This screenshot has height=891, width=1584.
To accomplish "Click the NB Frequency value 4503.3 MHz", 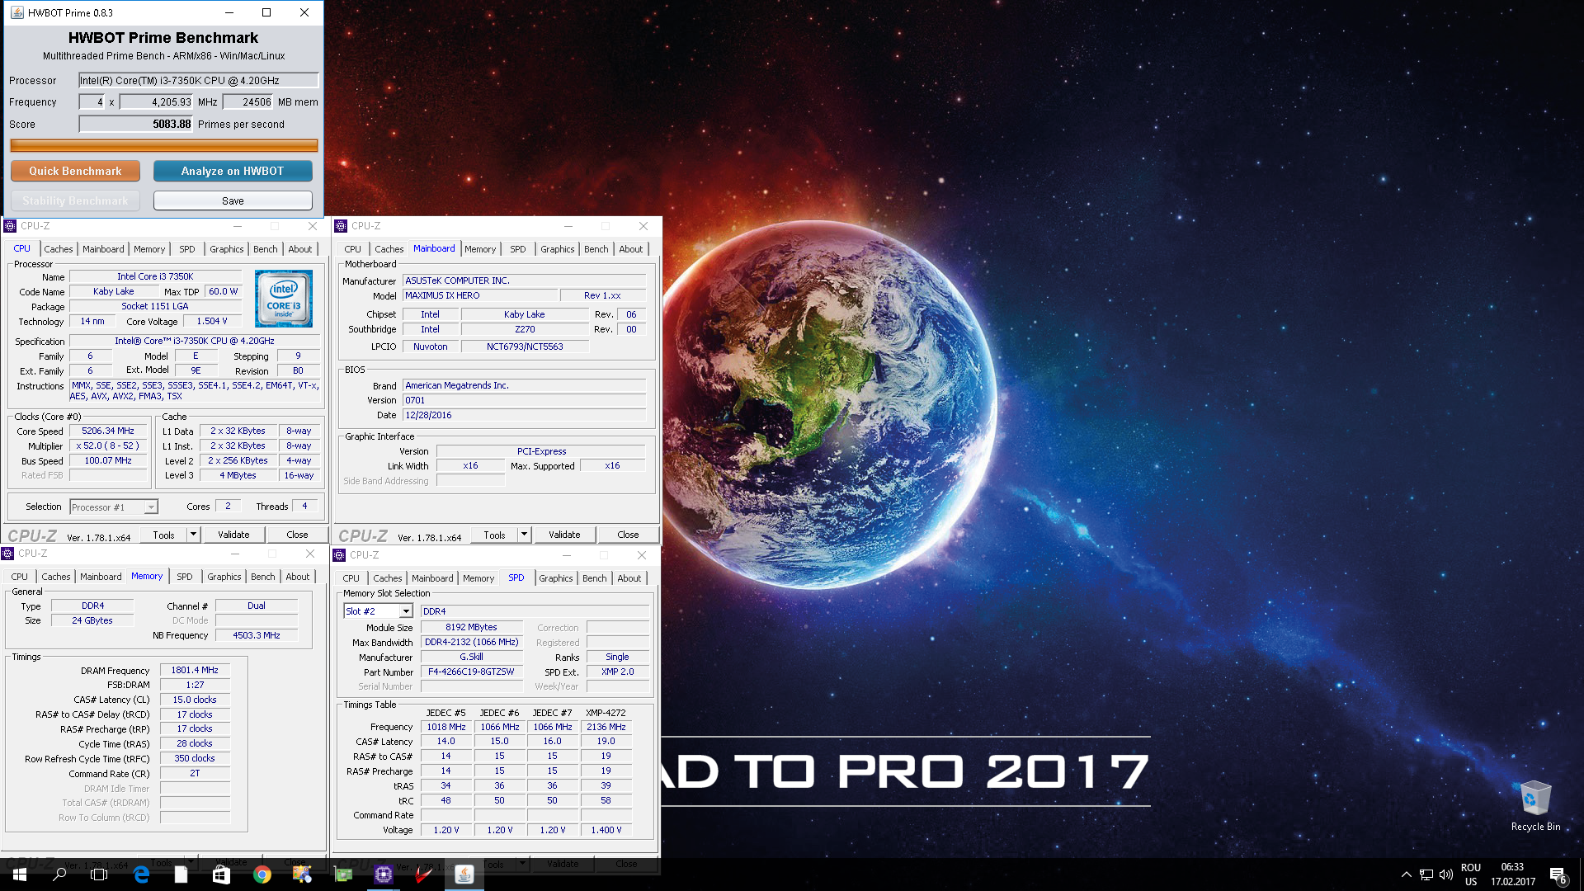I will (257, 635).
